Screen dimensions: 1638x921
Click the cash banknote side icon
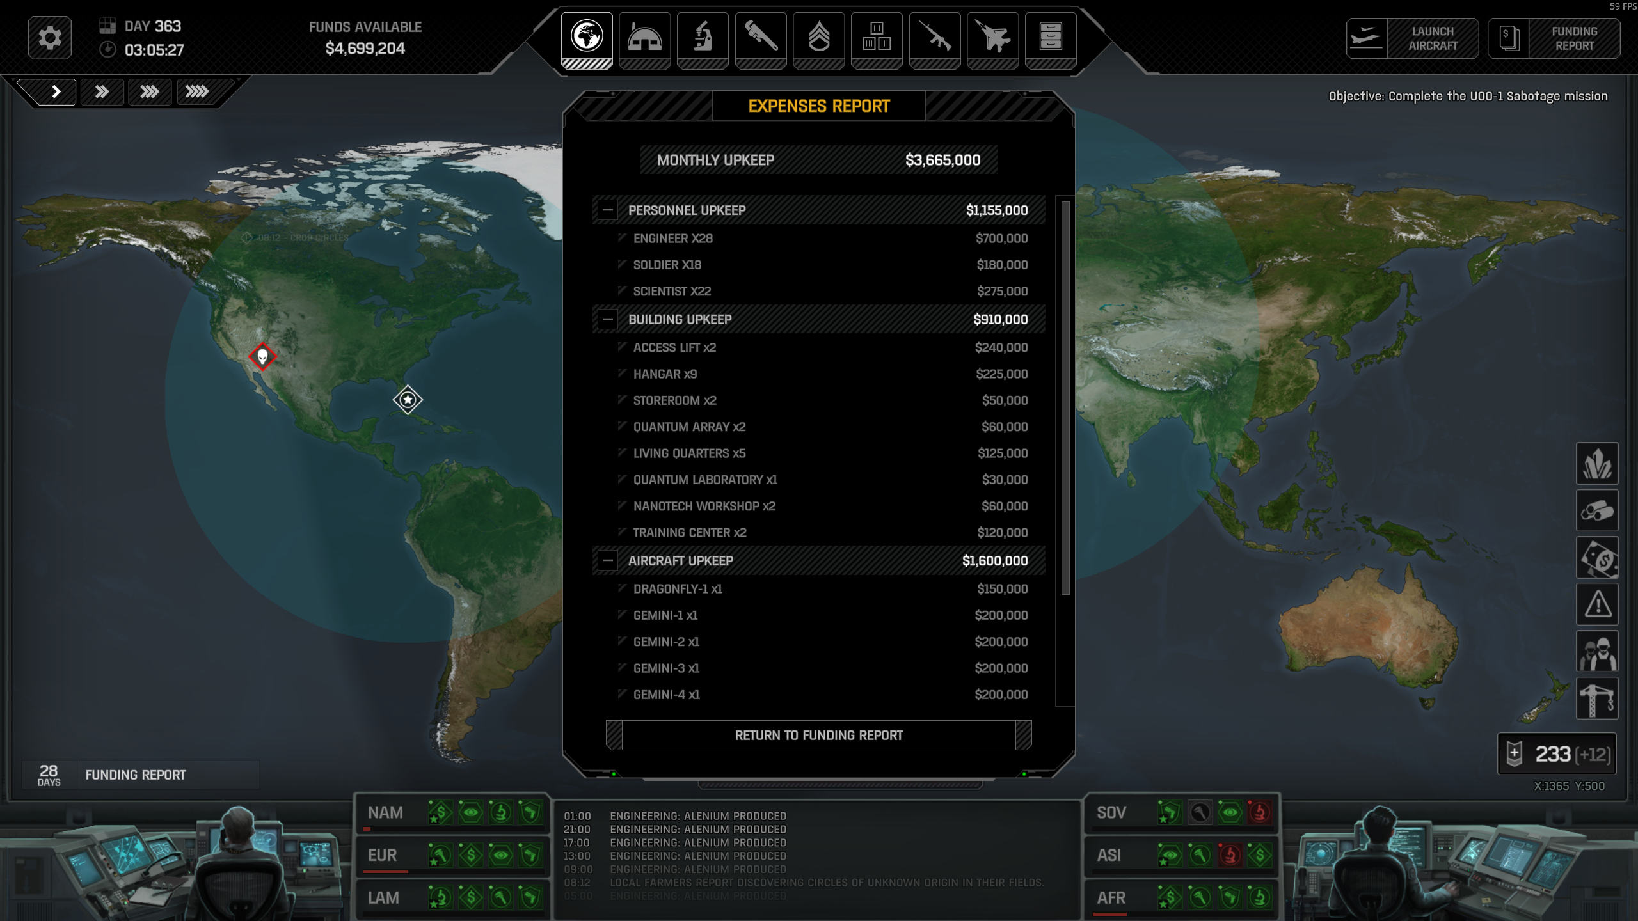tap(1596, 558)
